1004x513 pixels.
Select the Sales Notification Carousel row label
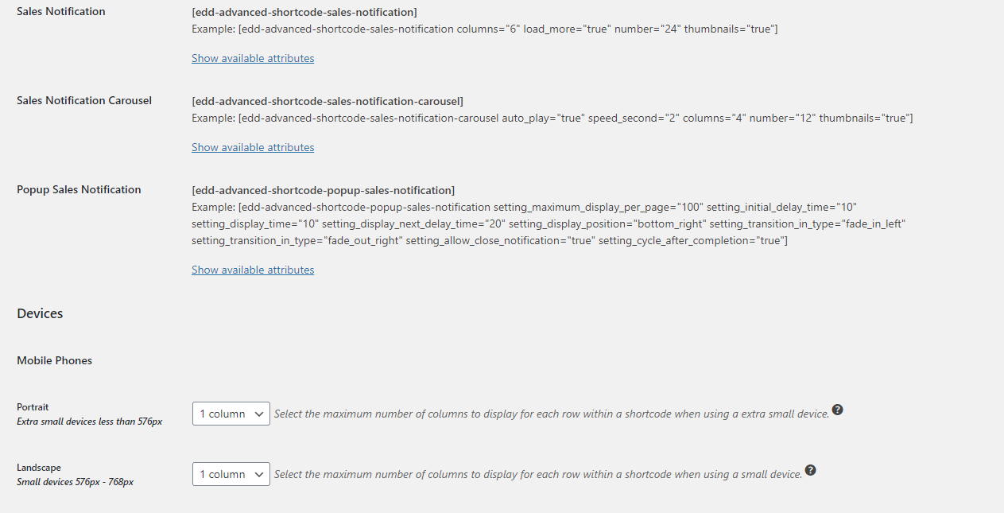[x=84, y=101]
